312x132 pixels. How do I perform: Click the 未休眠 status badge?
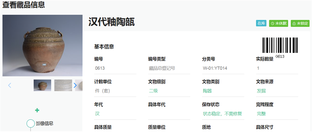tap(279, 24)
